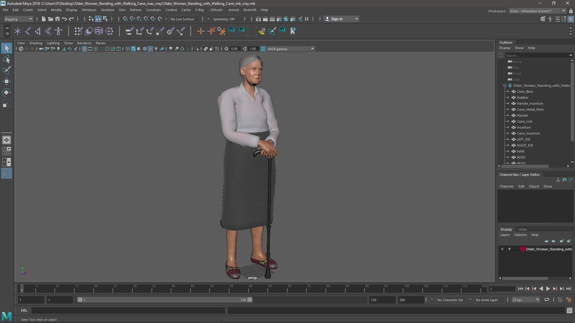Screen dimensions: 575x323
Task: Choose the Paint Selection tool
Action: 7,71
